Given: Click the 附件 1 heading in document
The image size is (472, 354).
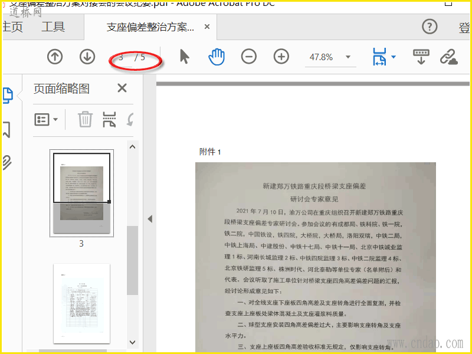Looking at the screenshot, I should tap(210, 152).
